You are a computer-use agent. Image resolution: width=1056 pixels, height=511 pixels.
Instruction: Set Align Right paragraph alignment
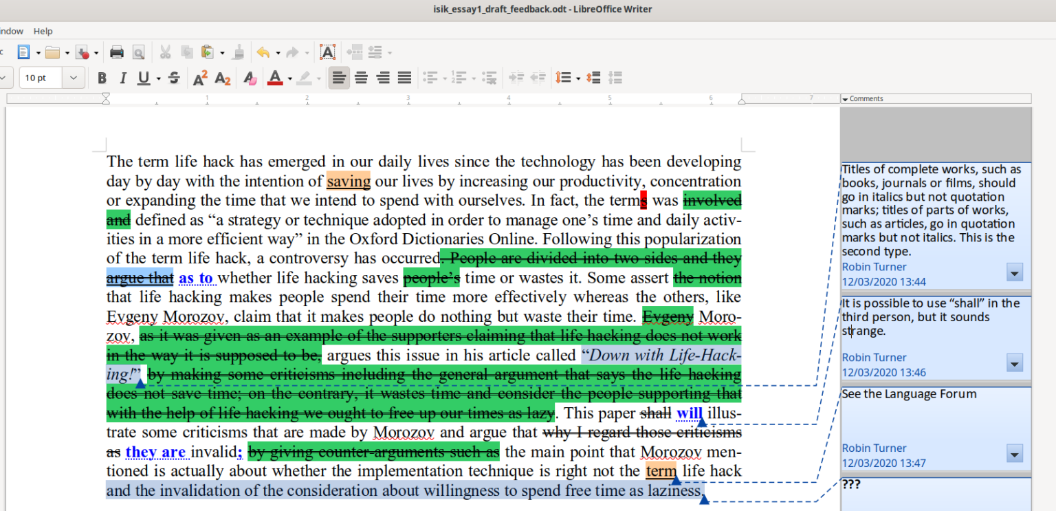383,78
